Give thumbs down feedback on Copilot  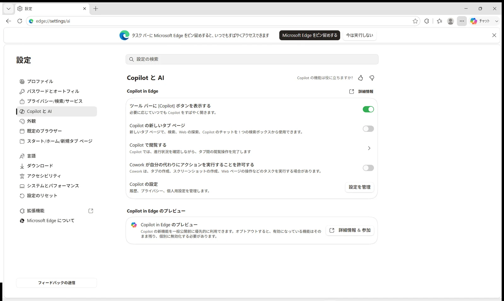(372, 78)
